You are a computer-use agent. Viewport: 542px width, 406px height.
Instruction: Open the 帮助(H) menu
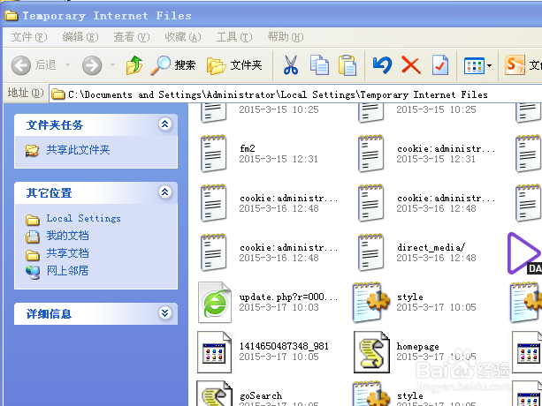pyautogui.click(x=286, y=36)
